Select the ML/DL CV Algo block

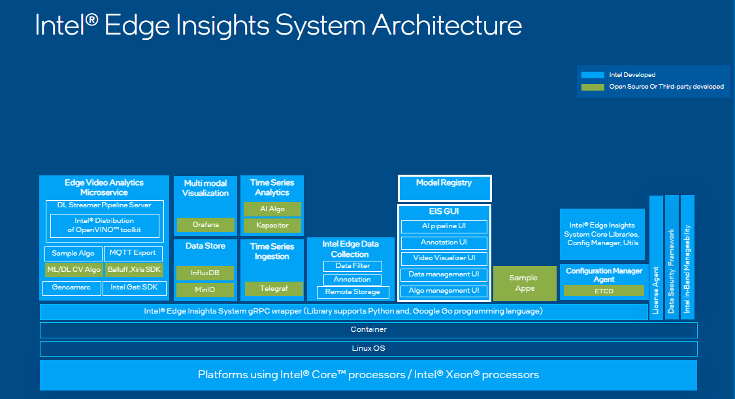click(74, 270)
